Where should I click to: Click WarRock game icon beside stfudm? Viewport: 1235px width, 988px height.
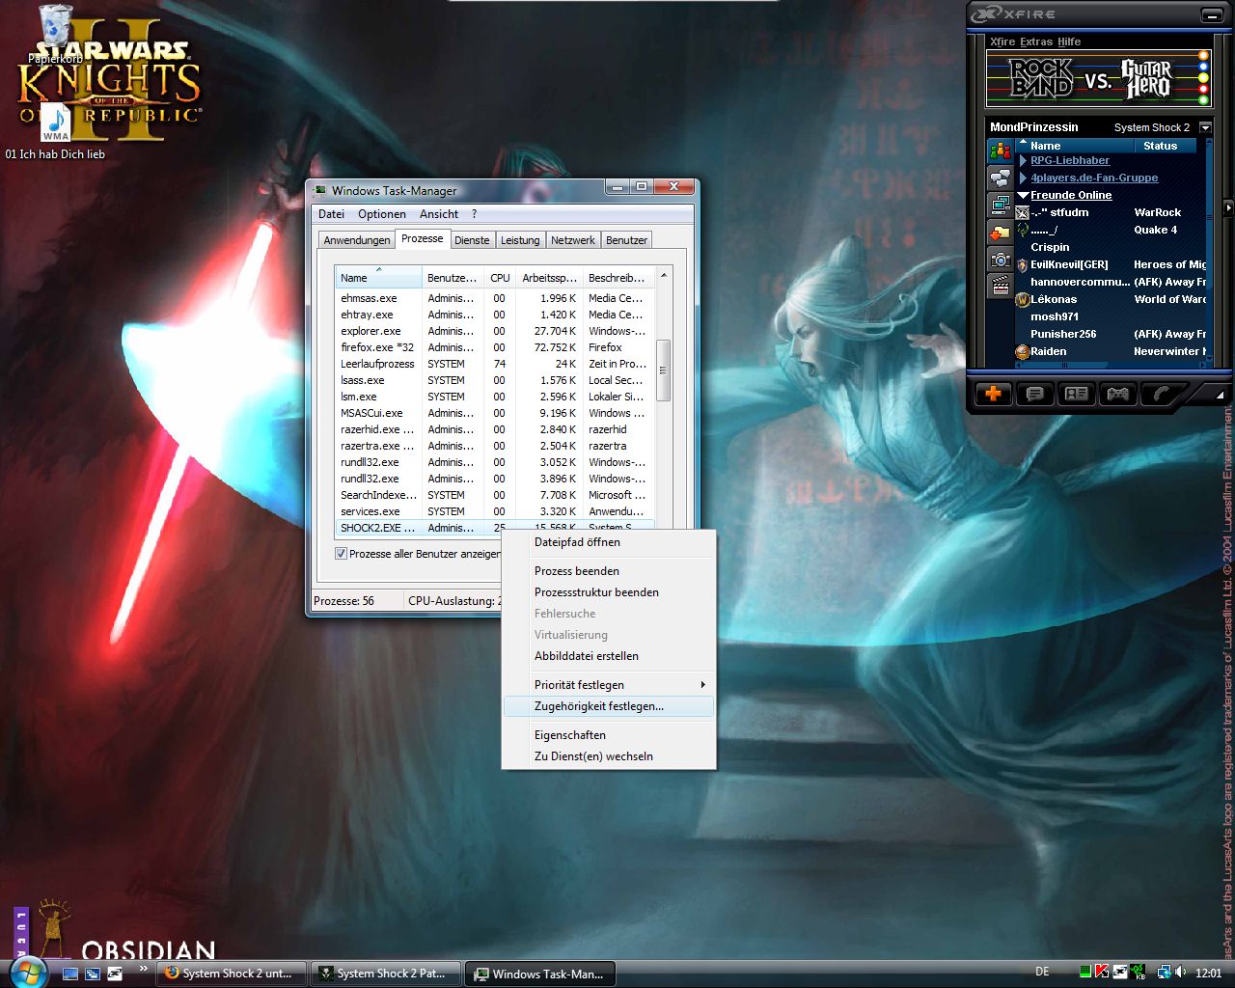click(x=1023, y=212)
